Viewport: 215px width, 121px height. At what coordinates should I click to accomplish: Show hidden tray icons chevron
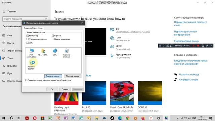[178, 118]
